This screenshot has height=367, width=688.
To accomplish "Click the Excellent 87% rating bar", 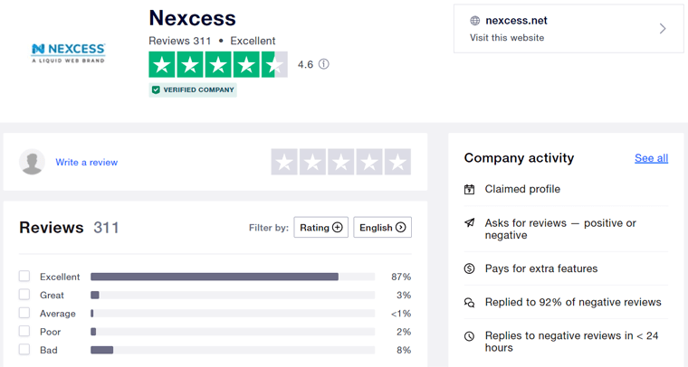I will click(x=232, y=277).
